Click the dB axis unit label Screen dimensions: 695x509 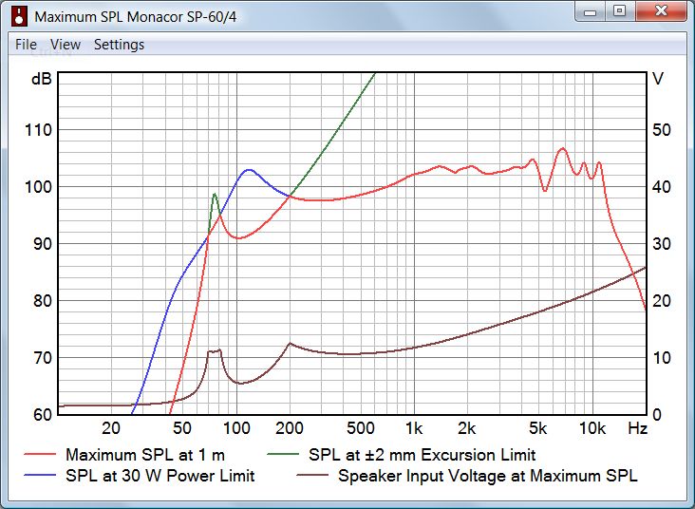pyautogui.click(x=41, y=80)
